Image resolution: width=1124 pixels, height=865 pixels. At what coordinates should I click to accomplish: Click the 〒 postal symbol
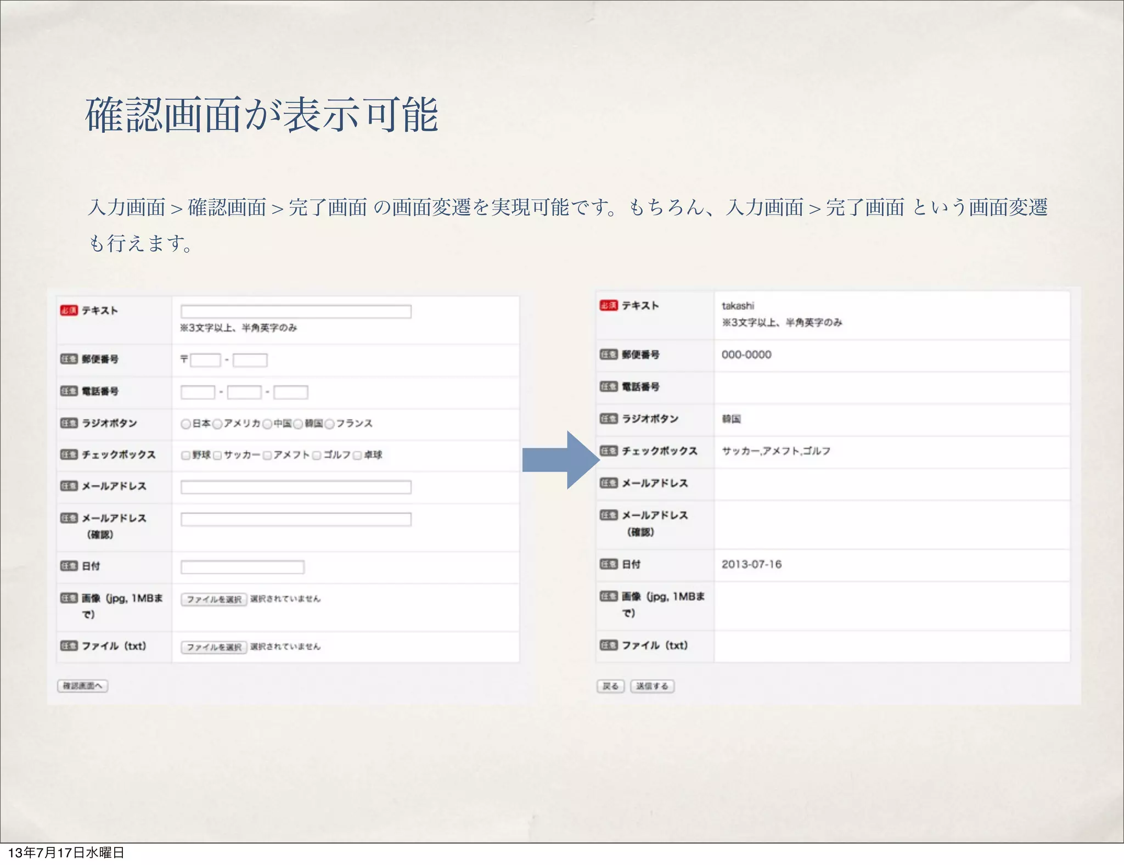pos(184,360)
